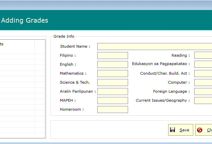Click into the Computer grade field
Screen dimensions: 212x144
pyautogui.click(x=203, y=82)
